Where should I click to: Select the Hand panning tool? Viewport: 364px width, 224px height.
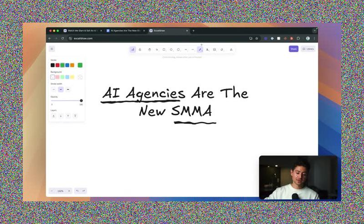[x=150, y=49]
